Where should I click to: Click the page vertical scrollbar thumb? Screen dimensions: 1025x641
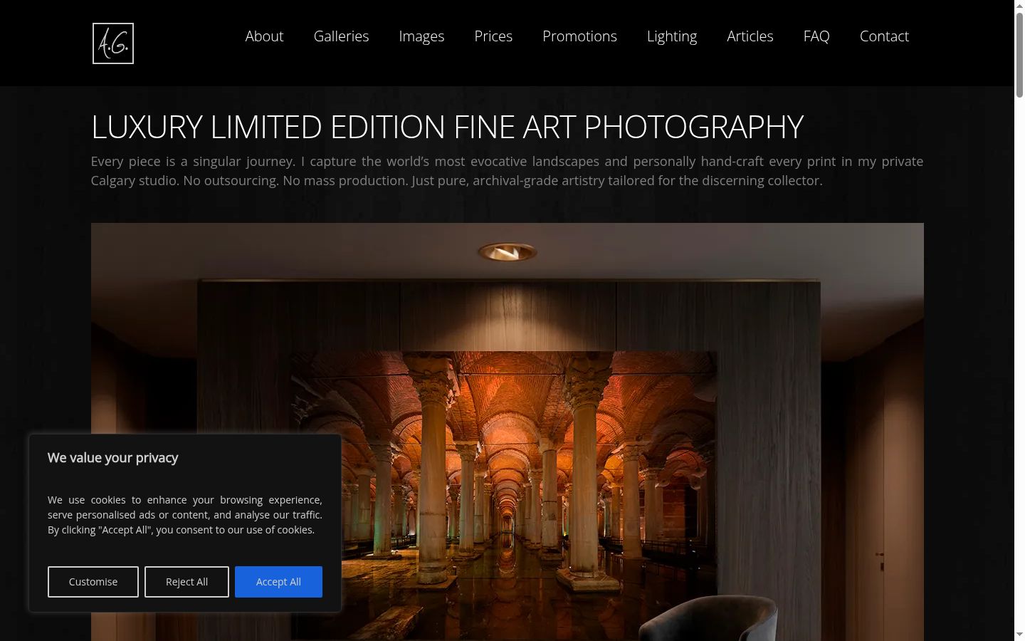[x=1019, y=53]
